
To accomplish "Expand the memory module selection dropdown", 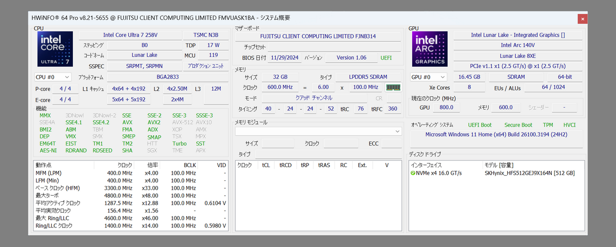I will click(x=397, y=132).
